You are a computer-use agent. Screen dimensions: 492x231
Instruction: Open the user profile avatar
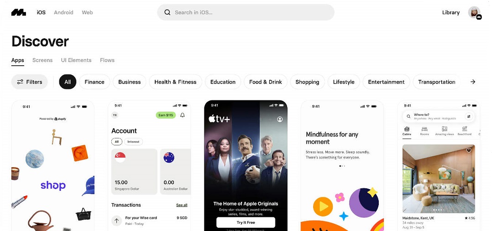(x=474, y=12)
